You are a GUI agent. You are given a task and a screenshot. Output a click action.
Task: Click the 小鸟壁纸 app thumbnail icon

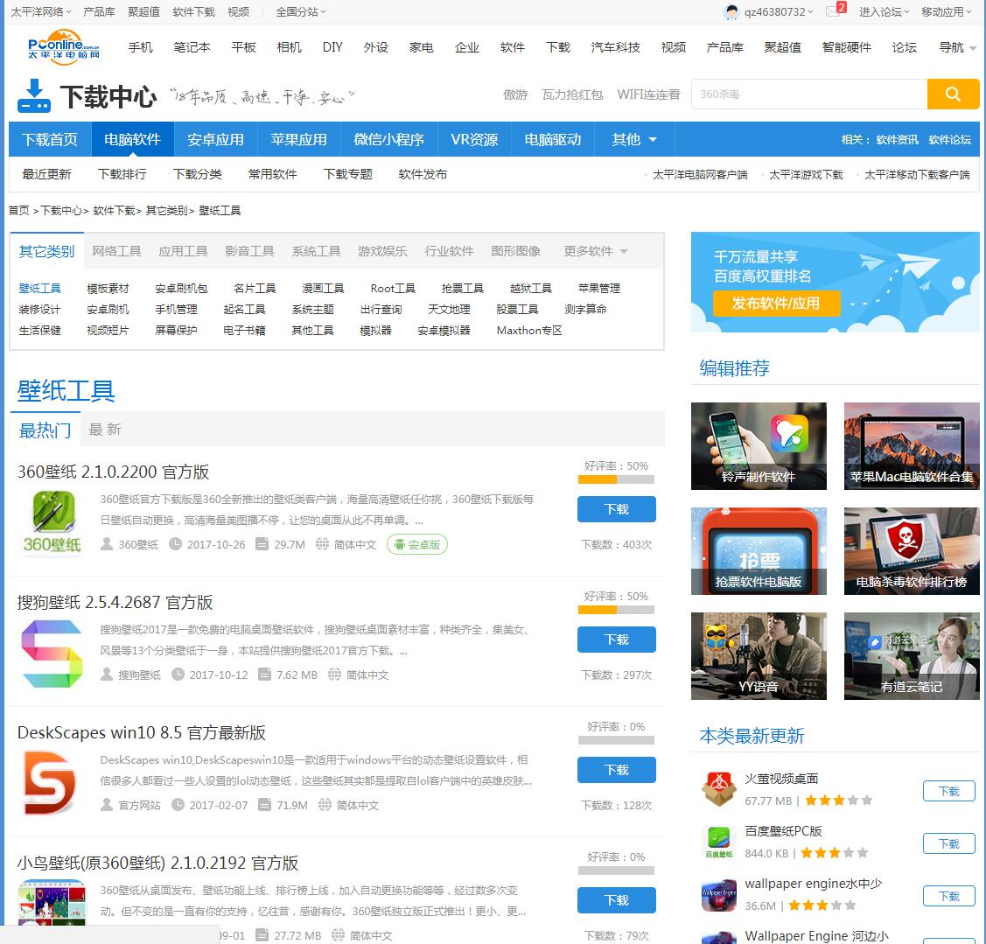click(52, 903)
